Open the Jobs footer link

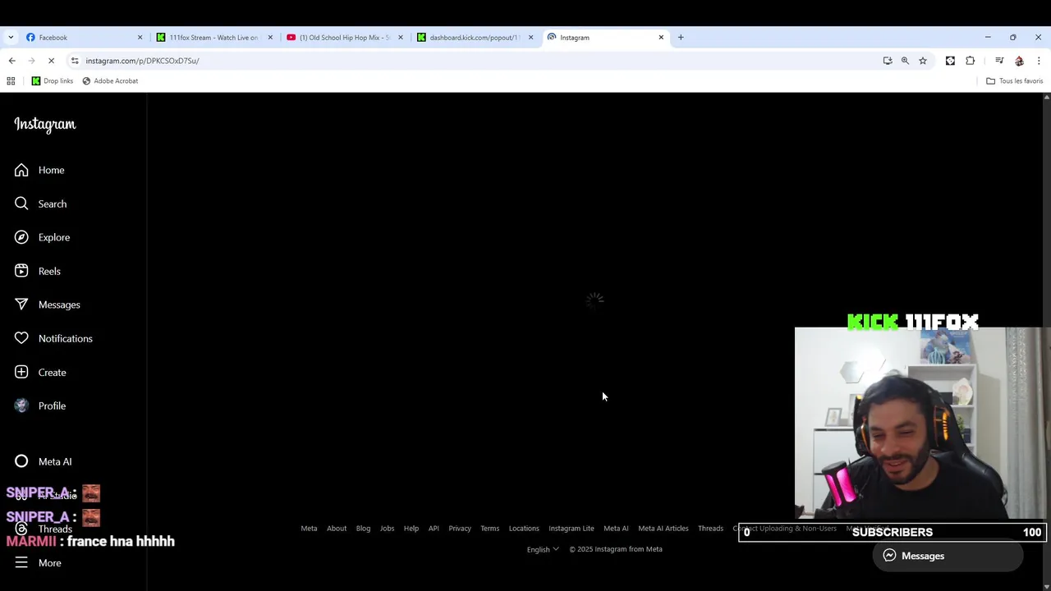coord(387,528)
